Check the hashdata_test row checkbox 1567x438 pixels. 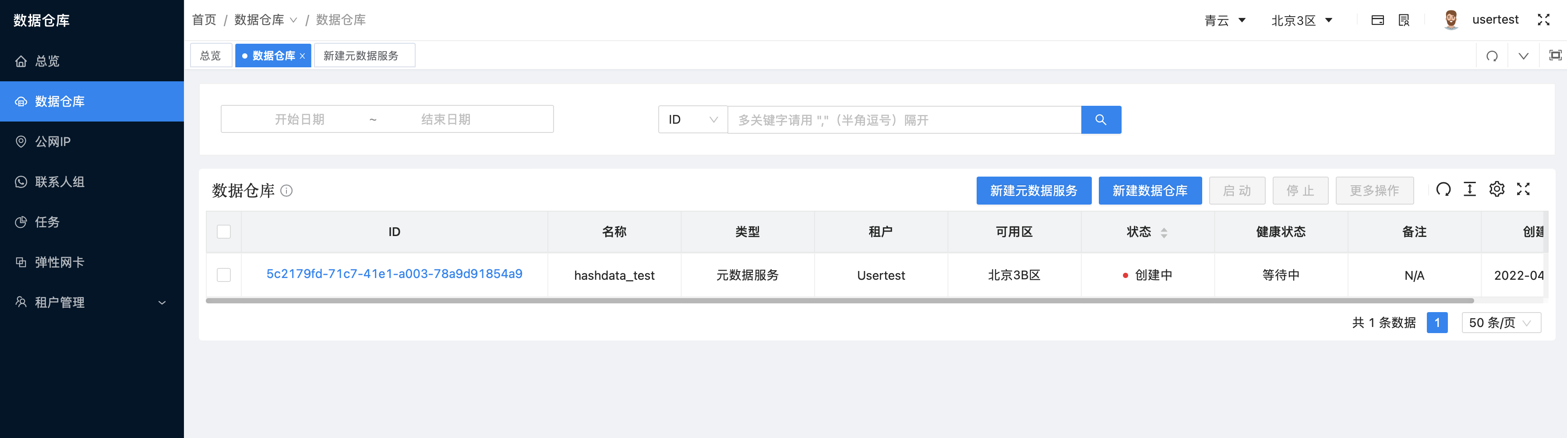point(223,275)
